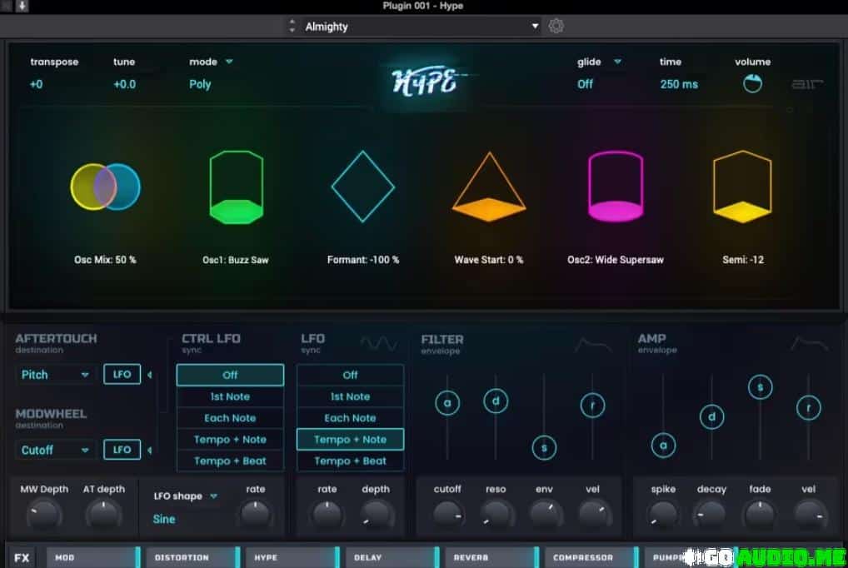Open the HYPE effect tab
The width and height of the screenshot is (848, 568).
click(x=292, y=557)
